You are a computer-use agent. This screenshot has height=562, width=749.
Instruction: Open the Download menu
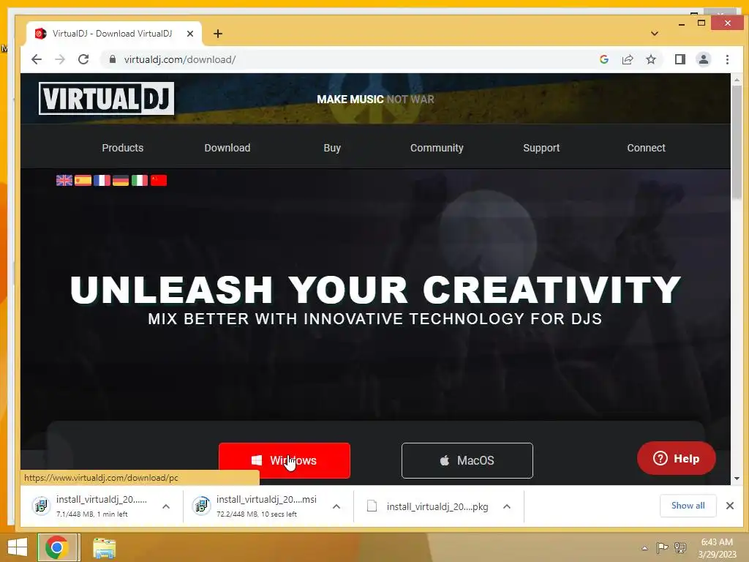coord(227,148)
